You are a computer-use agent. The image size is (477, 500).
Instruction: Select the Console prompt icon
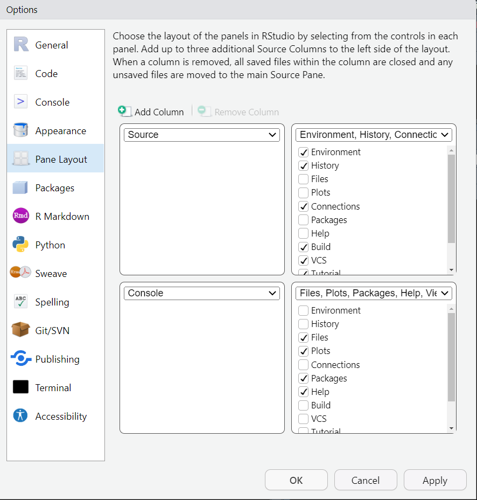pyautogui.click(x=20, y=102)
